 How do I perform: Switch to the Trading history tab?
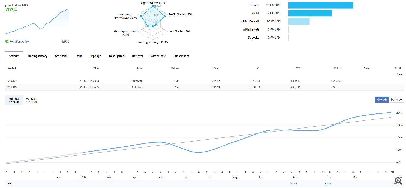point(37,56)
